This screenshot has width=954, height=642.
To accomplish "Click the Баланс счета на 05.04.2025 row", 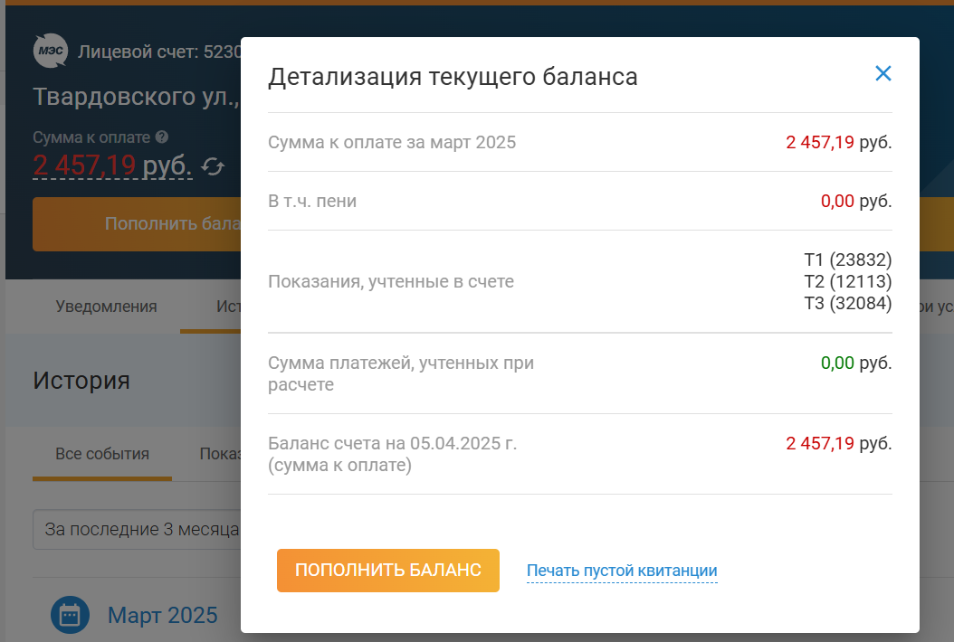I will (x=391, y=443).
